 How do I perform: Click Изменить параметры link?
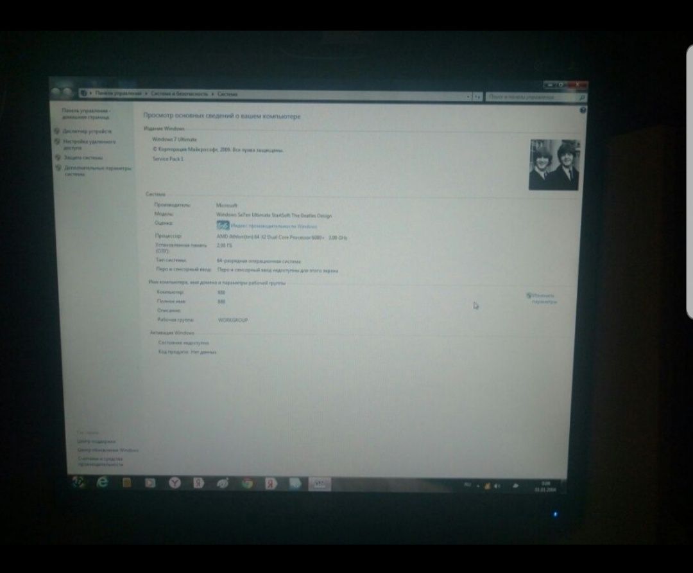click(542, 298)
